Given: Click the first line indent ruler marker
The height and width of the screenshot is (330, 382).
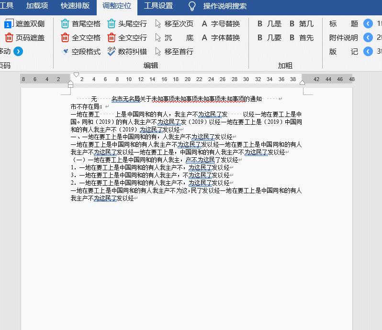Looking at the screenshot, I should coord(76,74).
